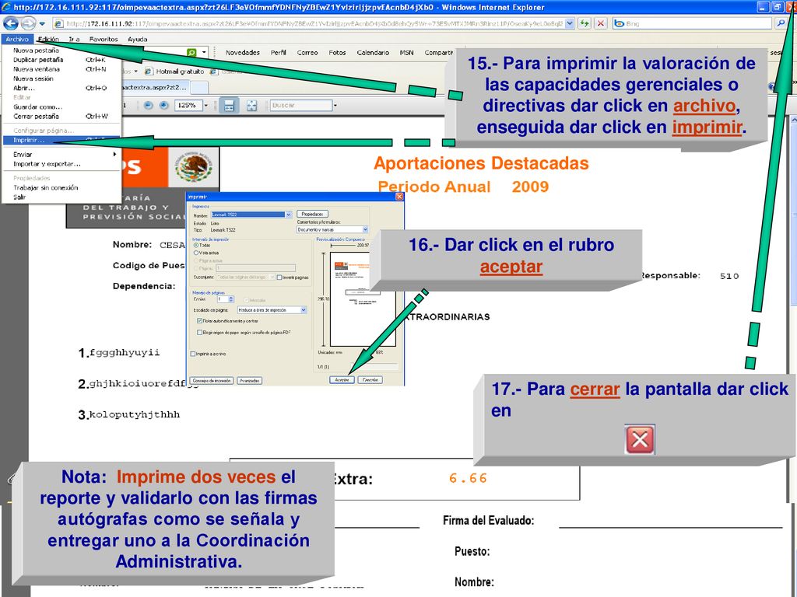Image resolution: width=797 pixels, height=597 pixels.
Task: Open printer Nombre dropdown in Imprimir dialog
Action: coord(288,215)
